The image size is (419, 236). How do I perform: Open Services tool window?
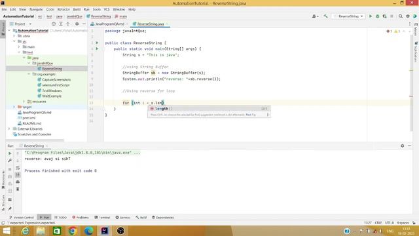(x=122, y=218)
